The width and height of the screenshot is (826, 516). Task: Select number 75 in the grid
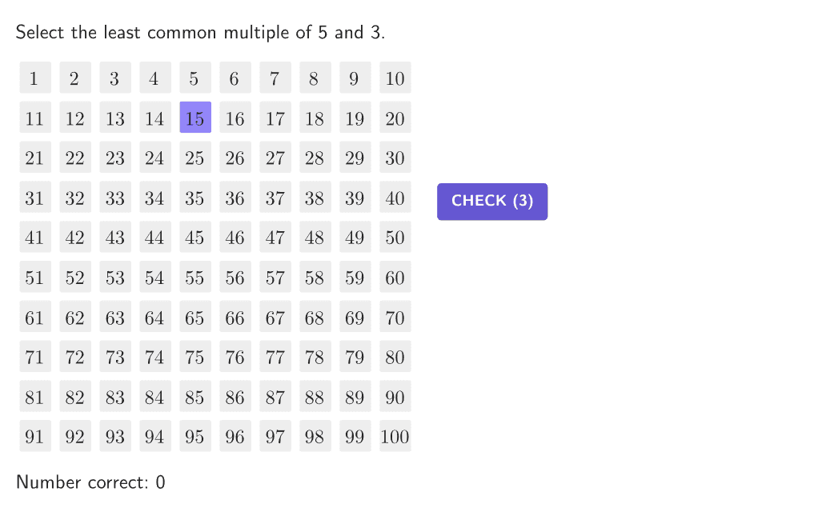(195, 357)
